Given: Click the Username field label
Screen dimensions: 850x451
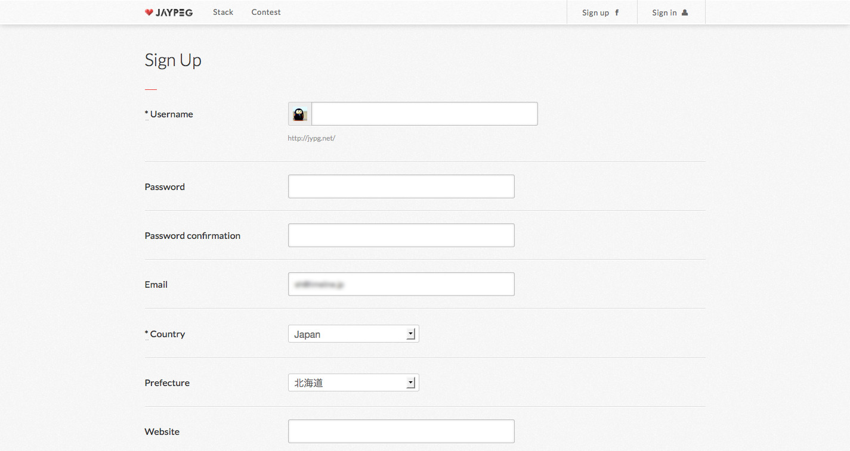Looking at the screenshot, I should point(171,114).
